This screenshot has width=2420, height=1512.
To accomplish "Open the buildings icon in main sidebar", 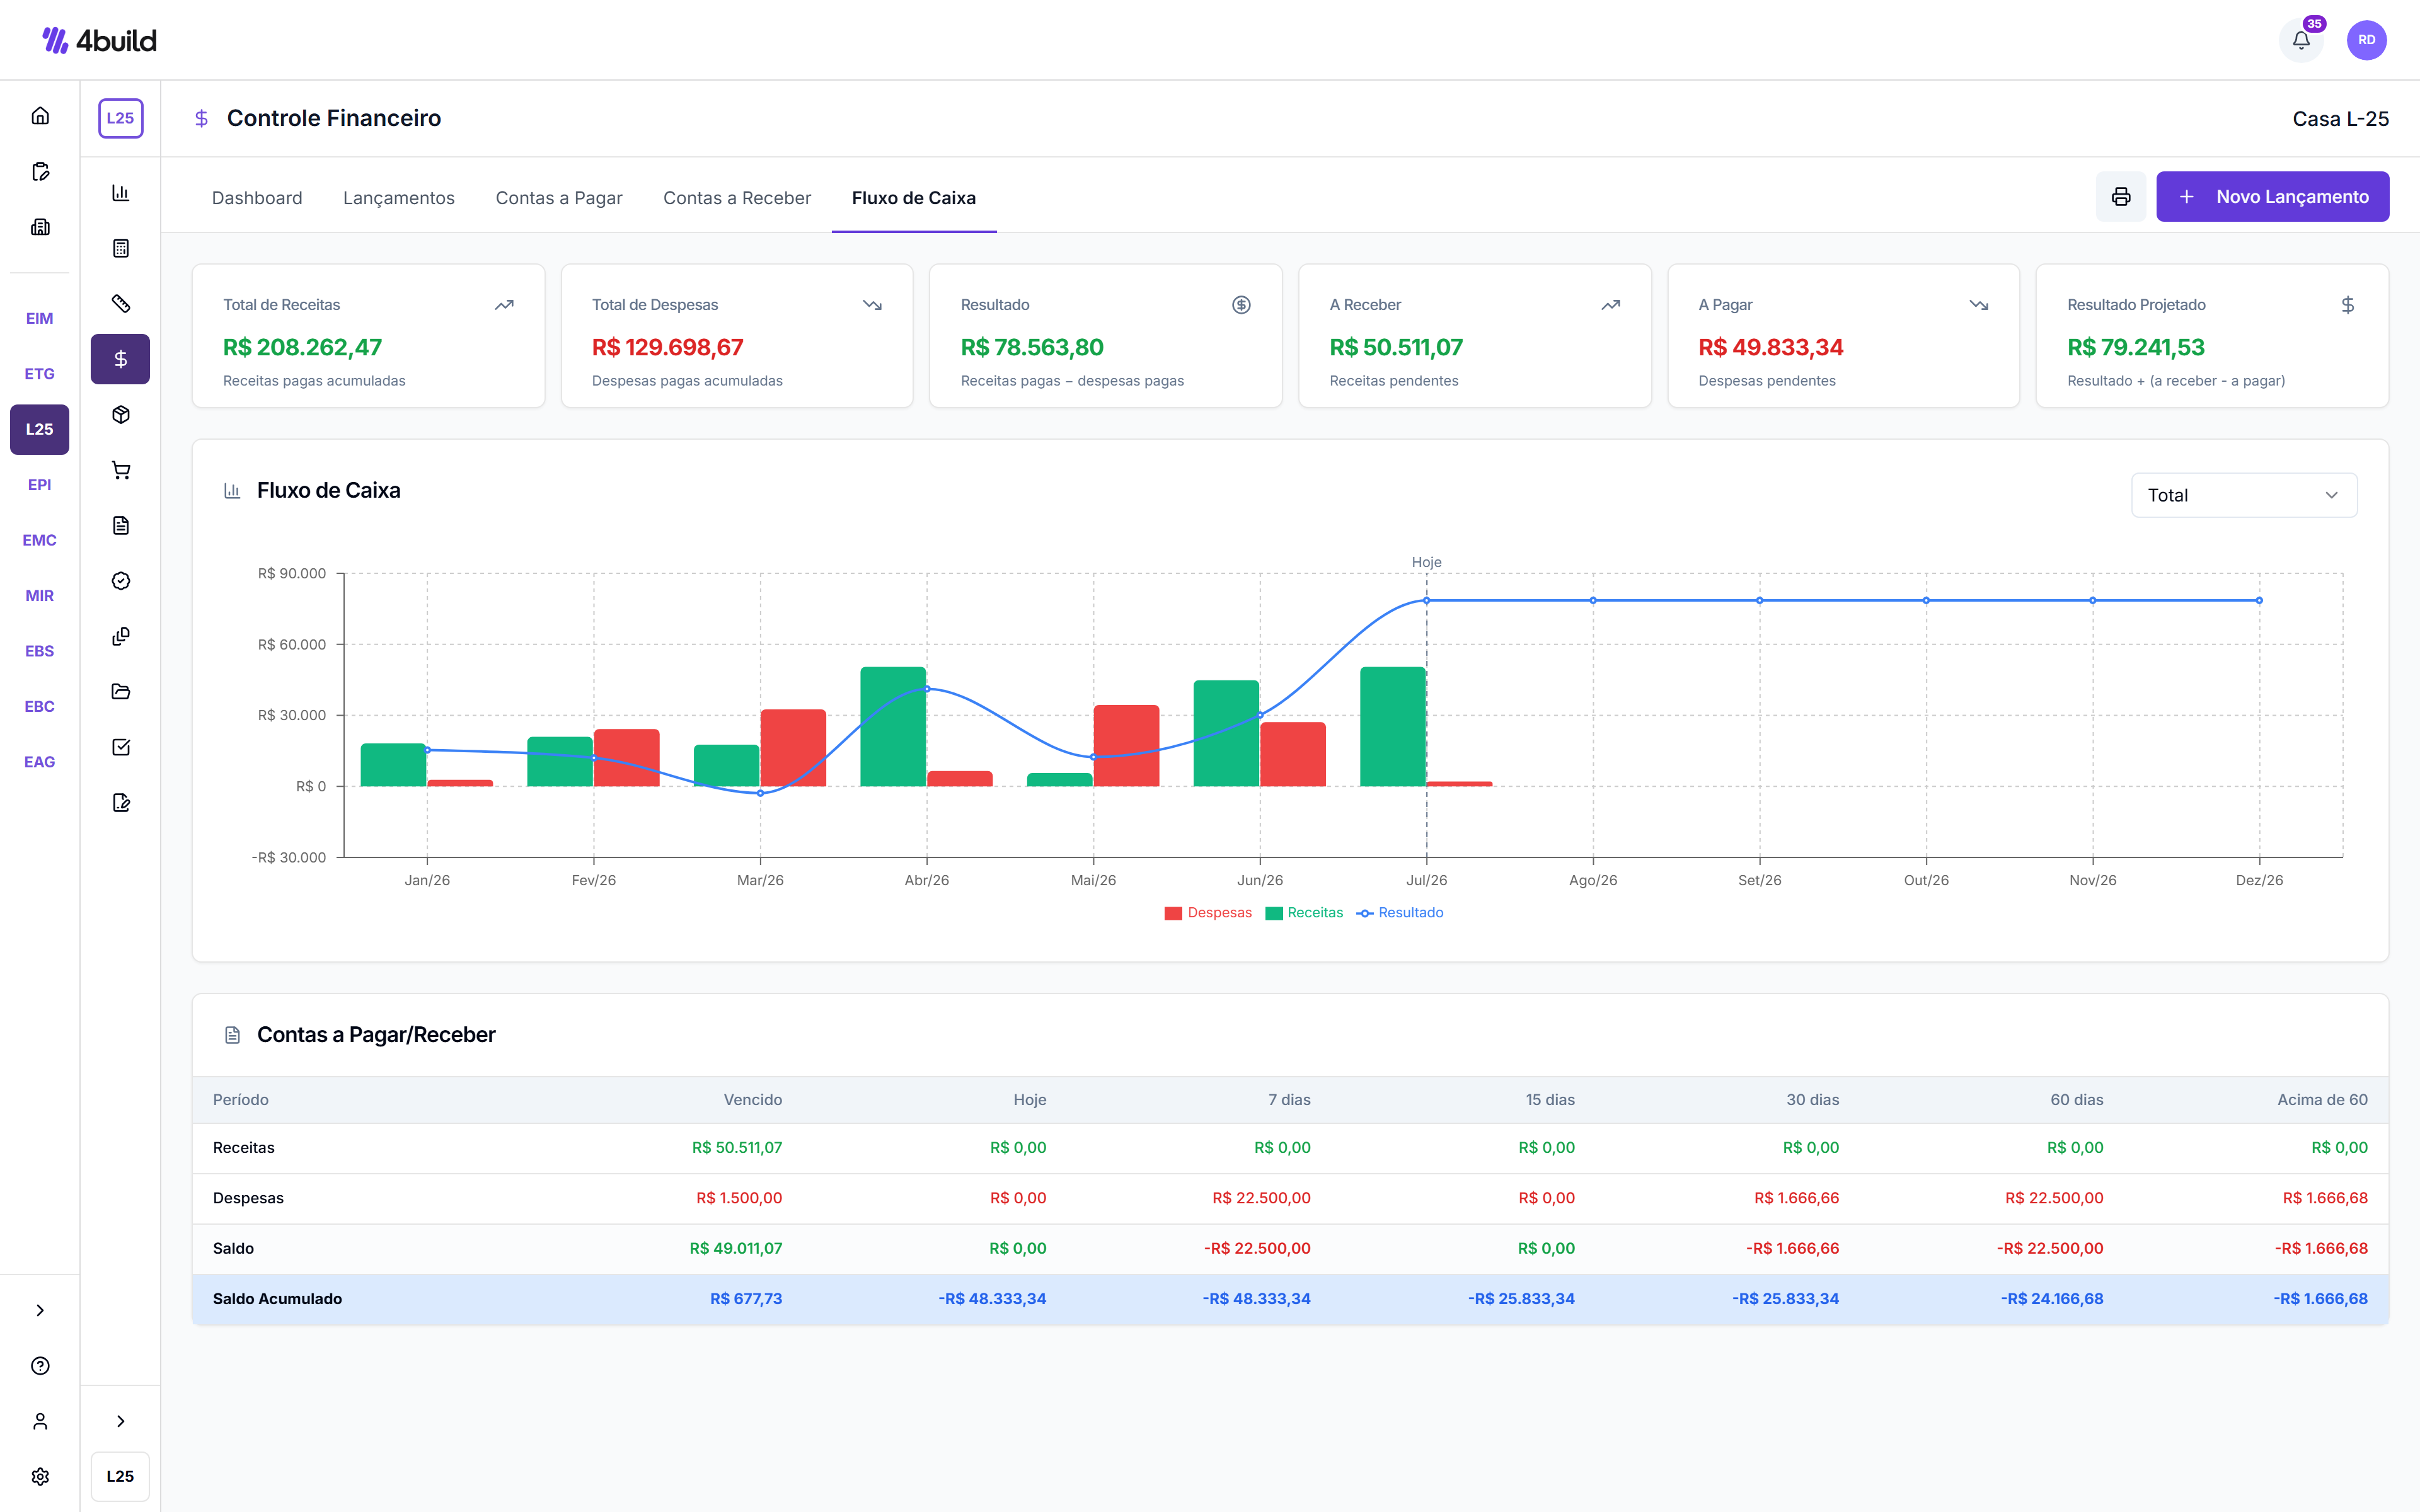I will pos(40,227).
